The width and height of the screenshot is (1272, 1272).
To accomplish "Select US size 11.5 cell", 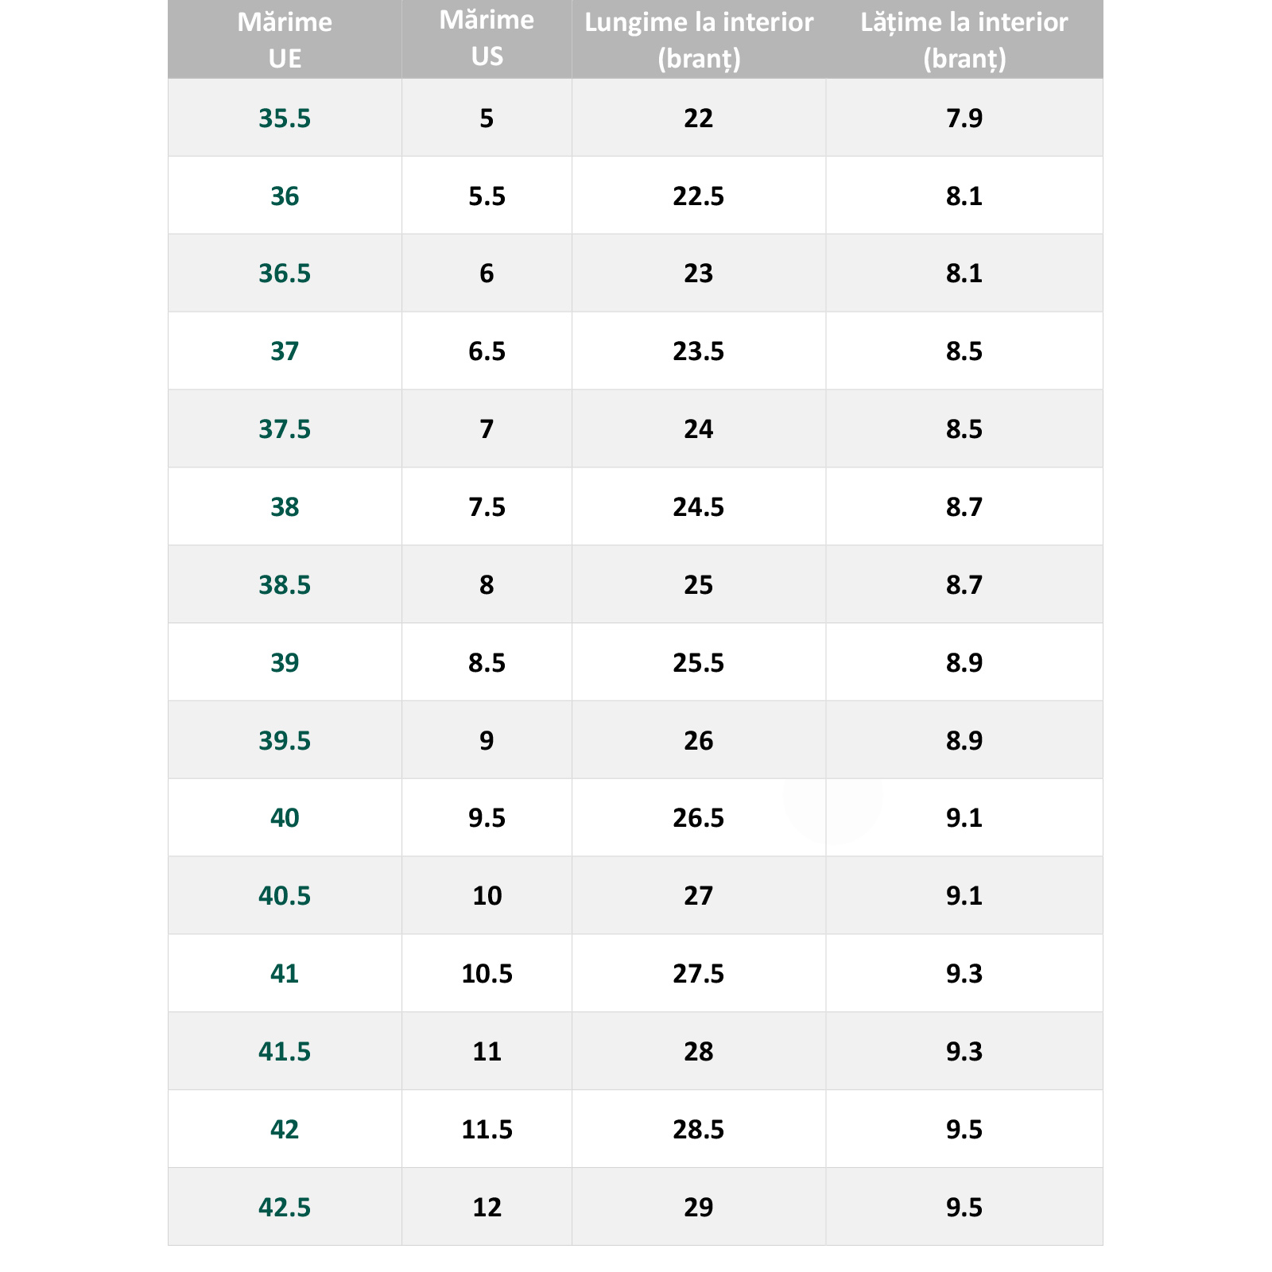I will (x=487, y=1129).
